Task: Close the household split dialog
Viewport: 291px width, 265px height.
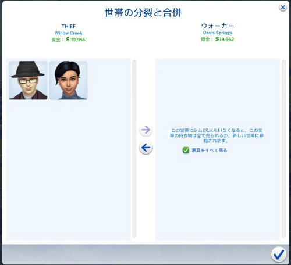Action: (283, 8)
